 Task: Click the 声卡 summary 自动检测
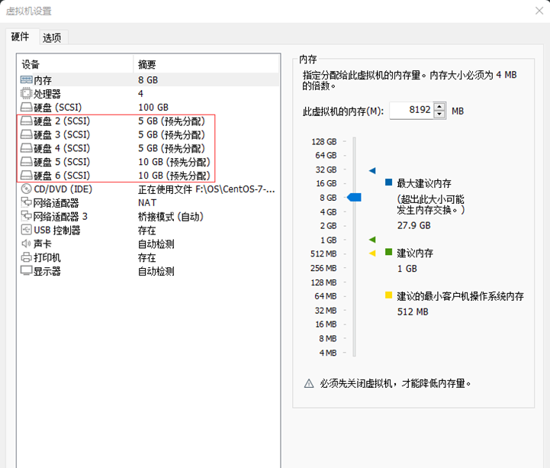click(156, 244)
